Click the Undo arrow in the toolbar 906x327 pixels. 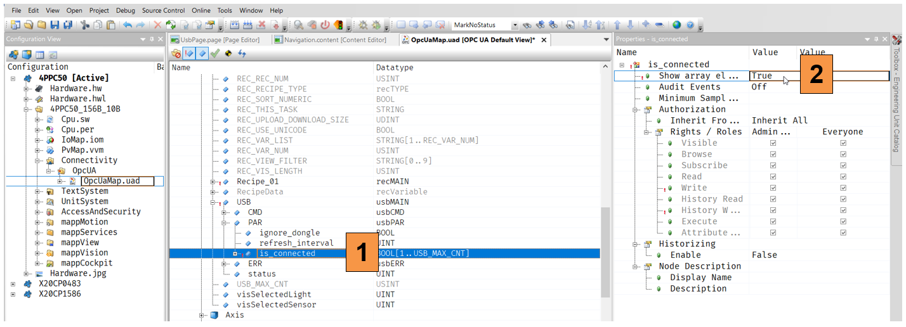[x=128, y=25]
